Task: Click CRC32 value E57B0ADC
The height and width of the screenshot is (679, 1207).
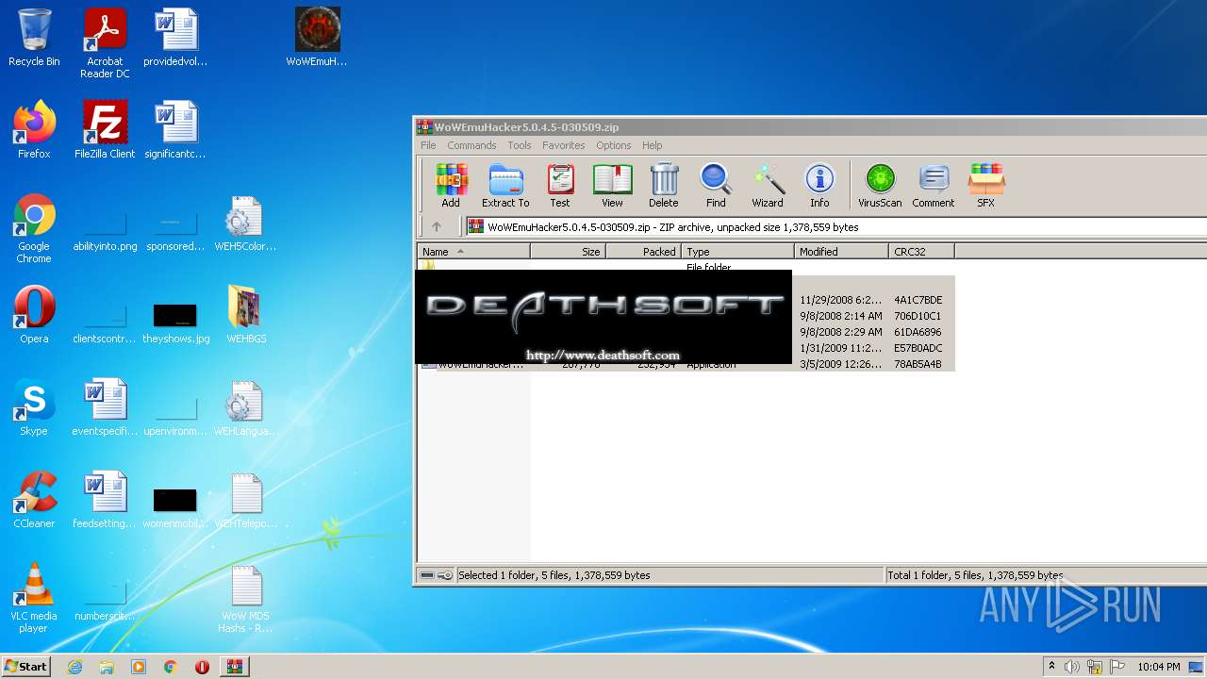Action: 918,348
